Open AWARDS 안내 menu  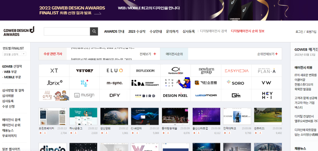(x=114, y=31)
